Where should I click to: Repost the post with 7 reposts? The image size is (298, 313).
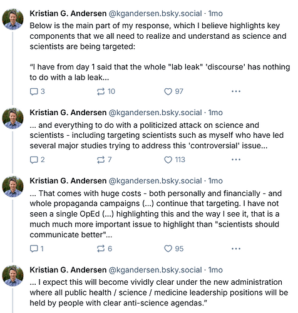click(104, 160)
